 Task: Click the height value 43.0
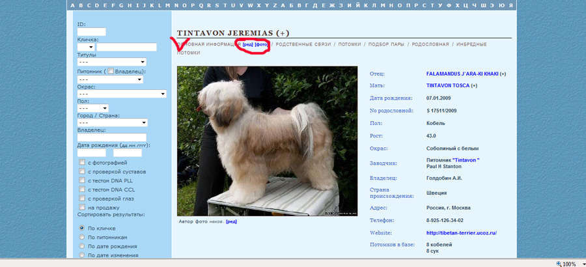[x=431, y=135]
